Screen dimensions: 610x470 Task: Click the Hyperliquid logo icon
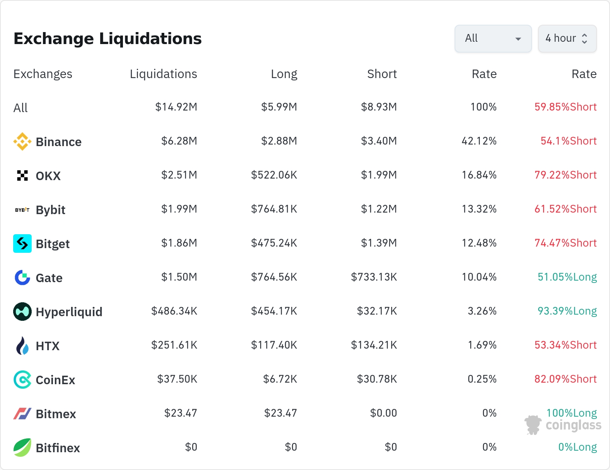(22, 312)
